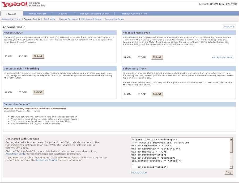This screenshot has width=239, height=183.
Task: Click Edit Profile in the sub-navigation
Action: [49, 19]
